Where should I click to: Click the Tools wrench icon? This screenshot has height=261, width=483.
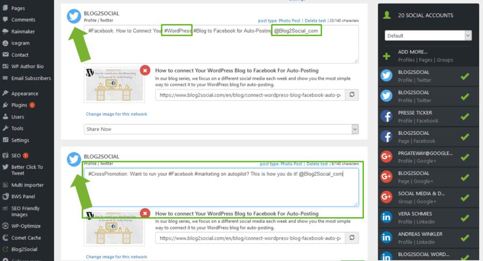pyautogui.click(x=5, y=128)
